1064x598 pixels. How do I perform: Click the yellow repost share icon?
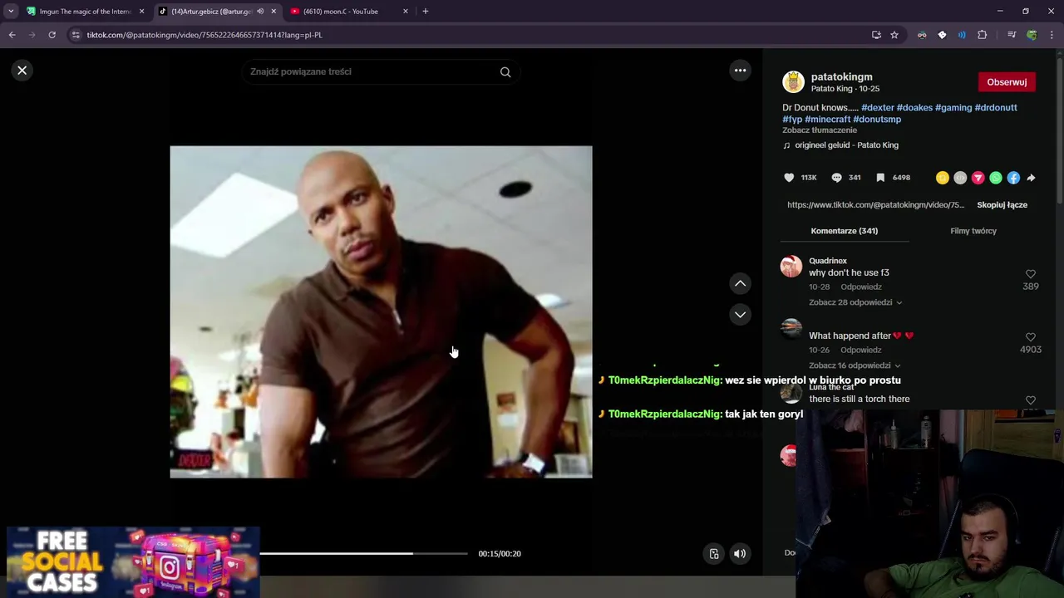point(942,178)
